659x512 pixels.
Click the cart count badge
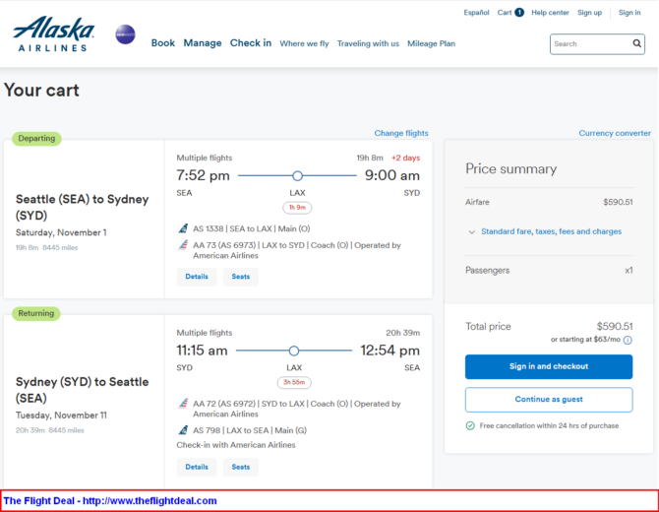(519, 12)
